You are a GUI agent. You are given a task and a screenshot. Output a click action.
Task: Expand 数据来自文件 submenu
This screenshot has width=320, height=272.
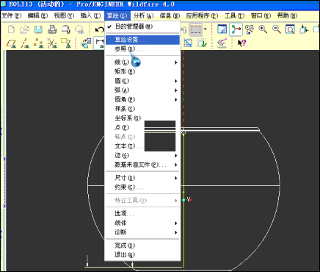coord(142,165)
